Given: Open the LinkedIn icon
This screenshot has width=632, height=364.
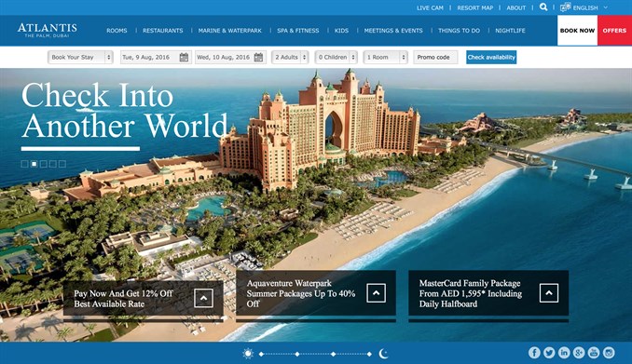Looking at the screenshot, I should tap(564, 353).
